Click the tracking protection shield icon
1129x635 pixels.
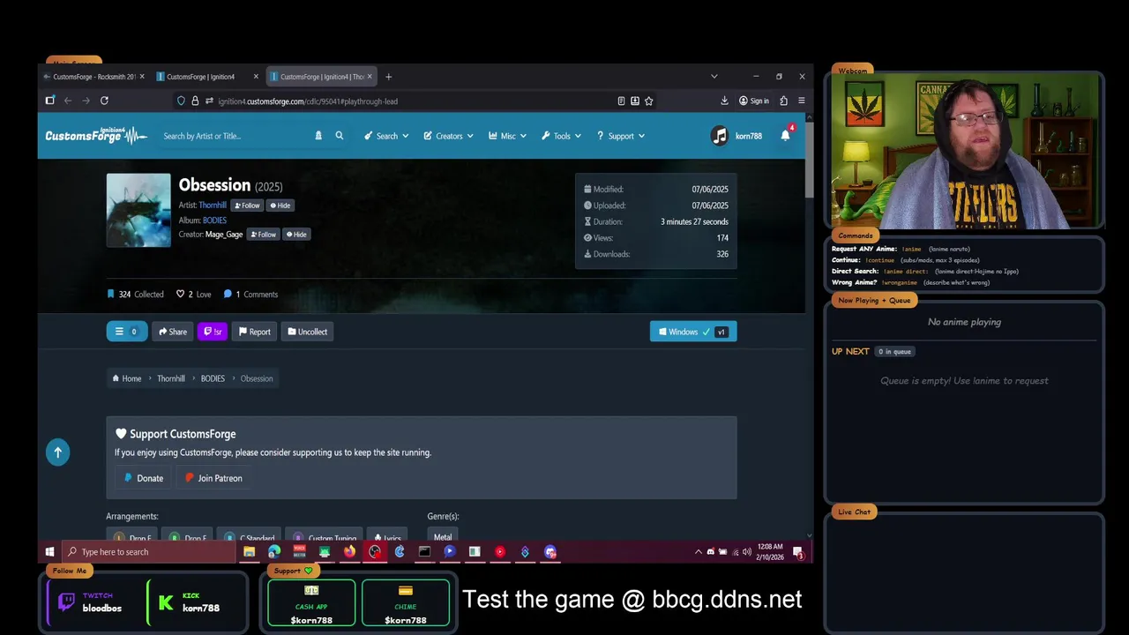pyautogui.click(x=181, y=101)
